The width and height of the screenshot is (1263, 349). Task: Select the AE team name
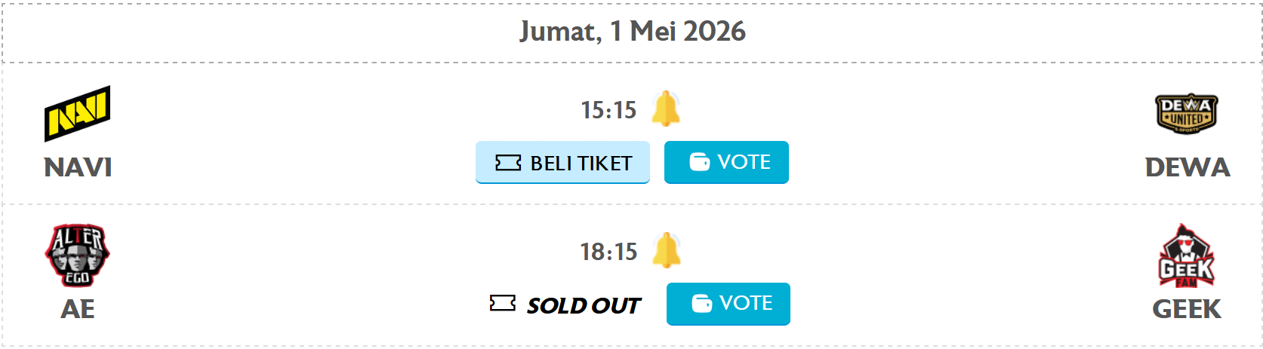coord(78,309)
